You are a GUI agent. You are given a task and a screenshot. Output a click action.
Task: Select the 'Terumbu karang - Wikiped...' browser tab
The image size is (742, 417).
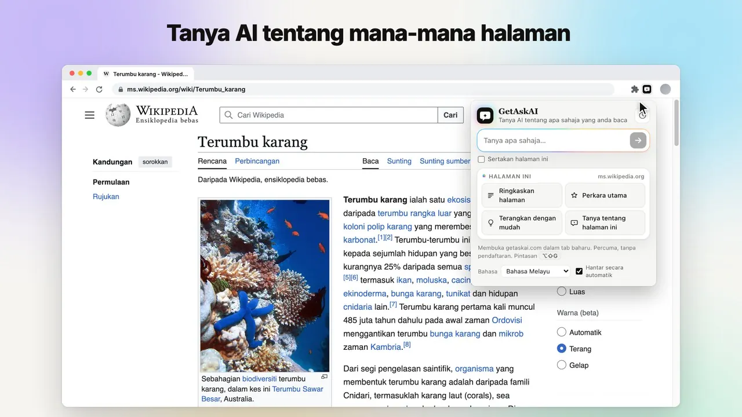146,74
